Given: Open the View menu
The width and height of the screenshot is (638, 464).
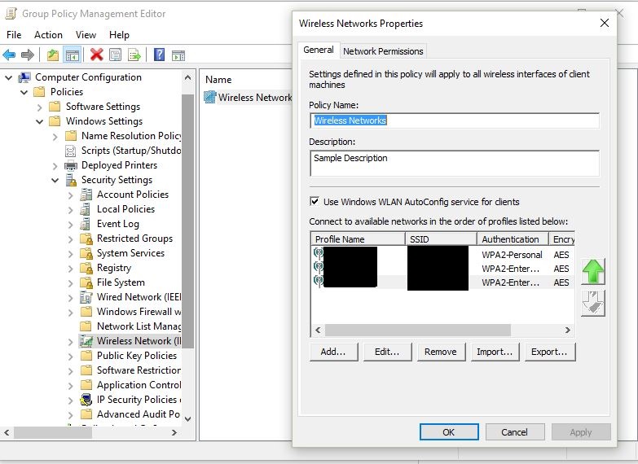Looking at the screenshot, I should (86, 35).
